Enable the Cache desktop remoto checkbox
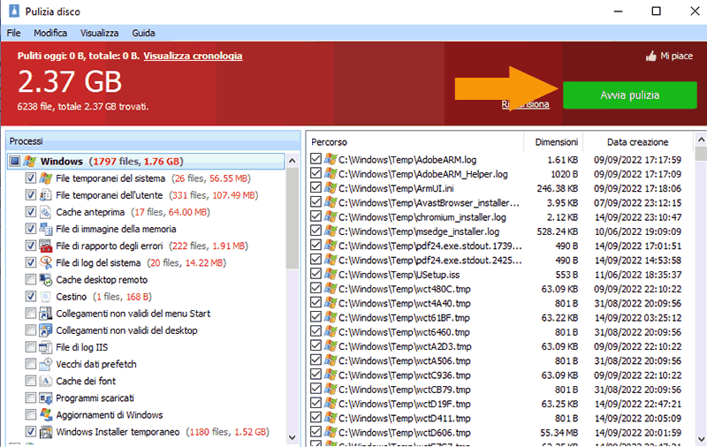Screen dimensions: 707x447 click(x=31, y=279)
